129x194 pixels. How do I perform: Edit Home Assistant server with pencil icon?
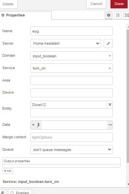click(x=108, y=43)
